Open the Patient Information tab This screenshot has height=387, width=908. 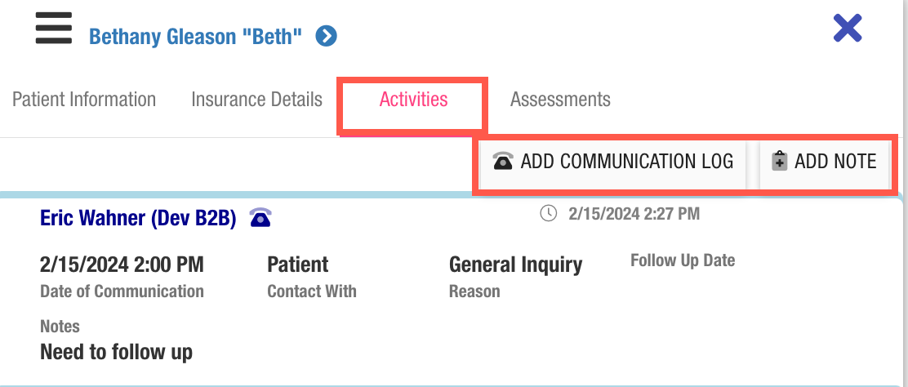[x=84, y=100]
